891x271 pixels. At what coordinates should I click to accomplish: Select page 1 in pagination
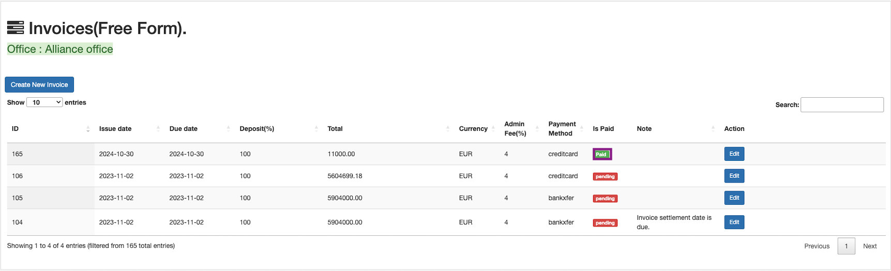(846, 246)
